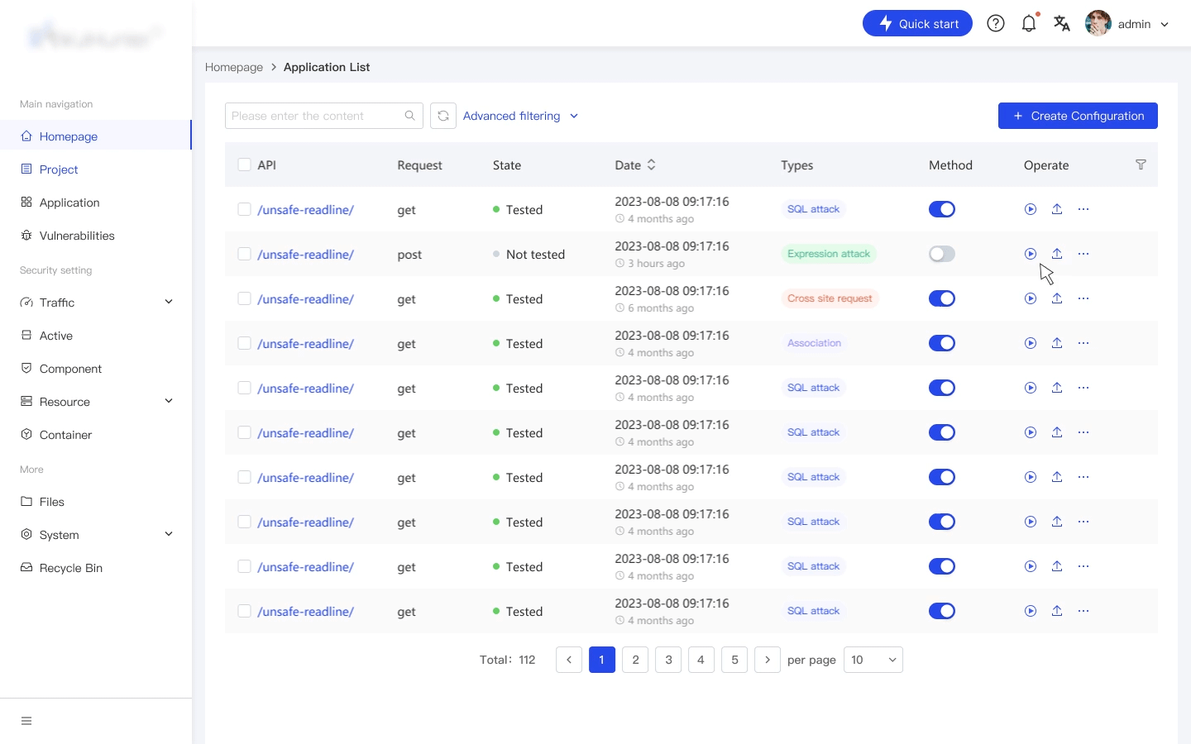Open the notifications bell icon

coord(1029,24)
